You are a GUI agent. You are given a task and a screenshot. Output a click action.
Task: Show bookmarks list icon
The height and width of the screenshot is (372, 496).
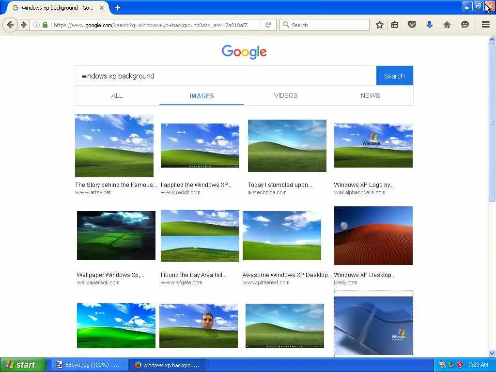tap(395, 25)
